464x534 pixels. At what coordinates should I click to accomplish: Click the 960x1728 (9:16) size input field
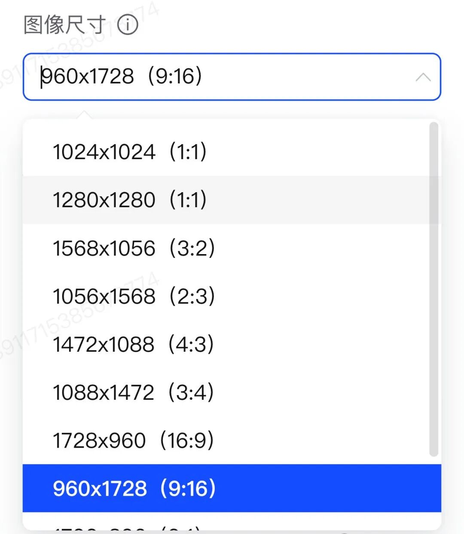(x=215, y=77)
